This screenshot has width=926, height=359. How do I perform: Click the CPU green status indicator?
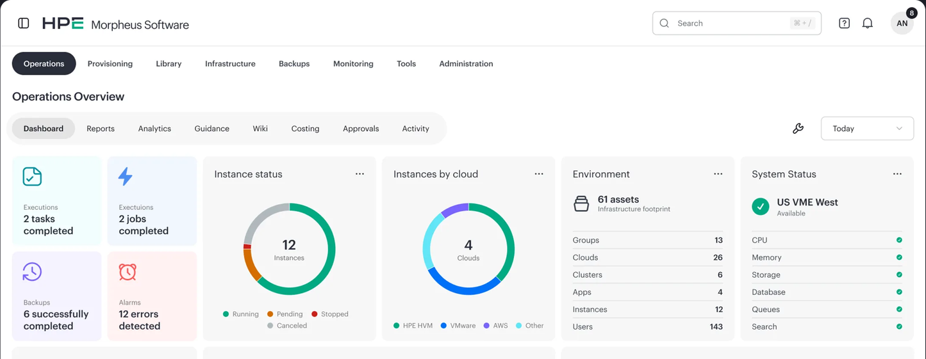point(899,240)
